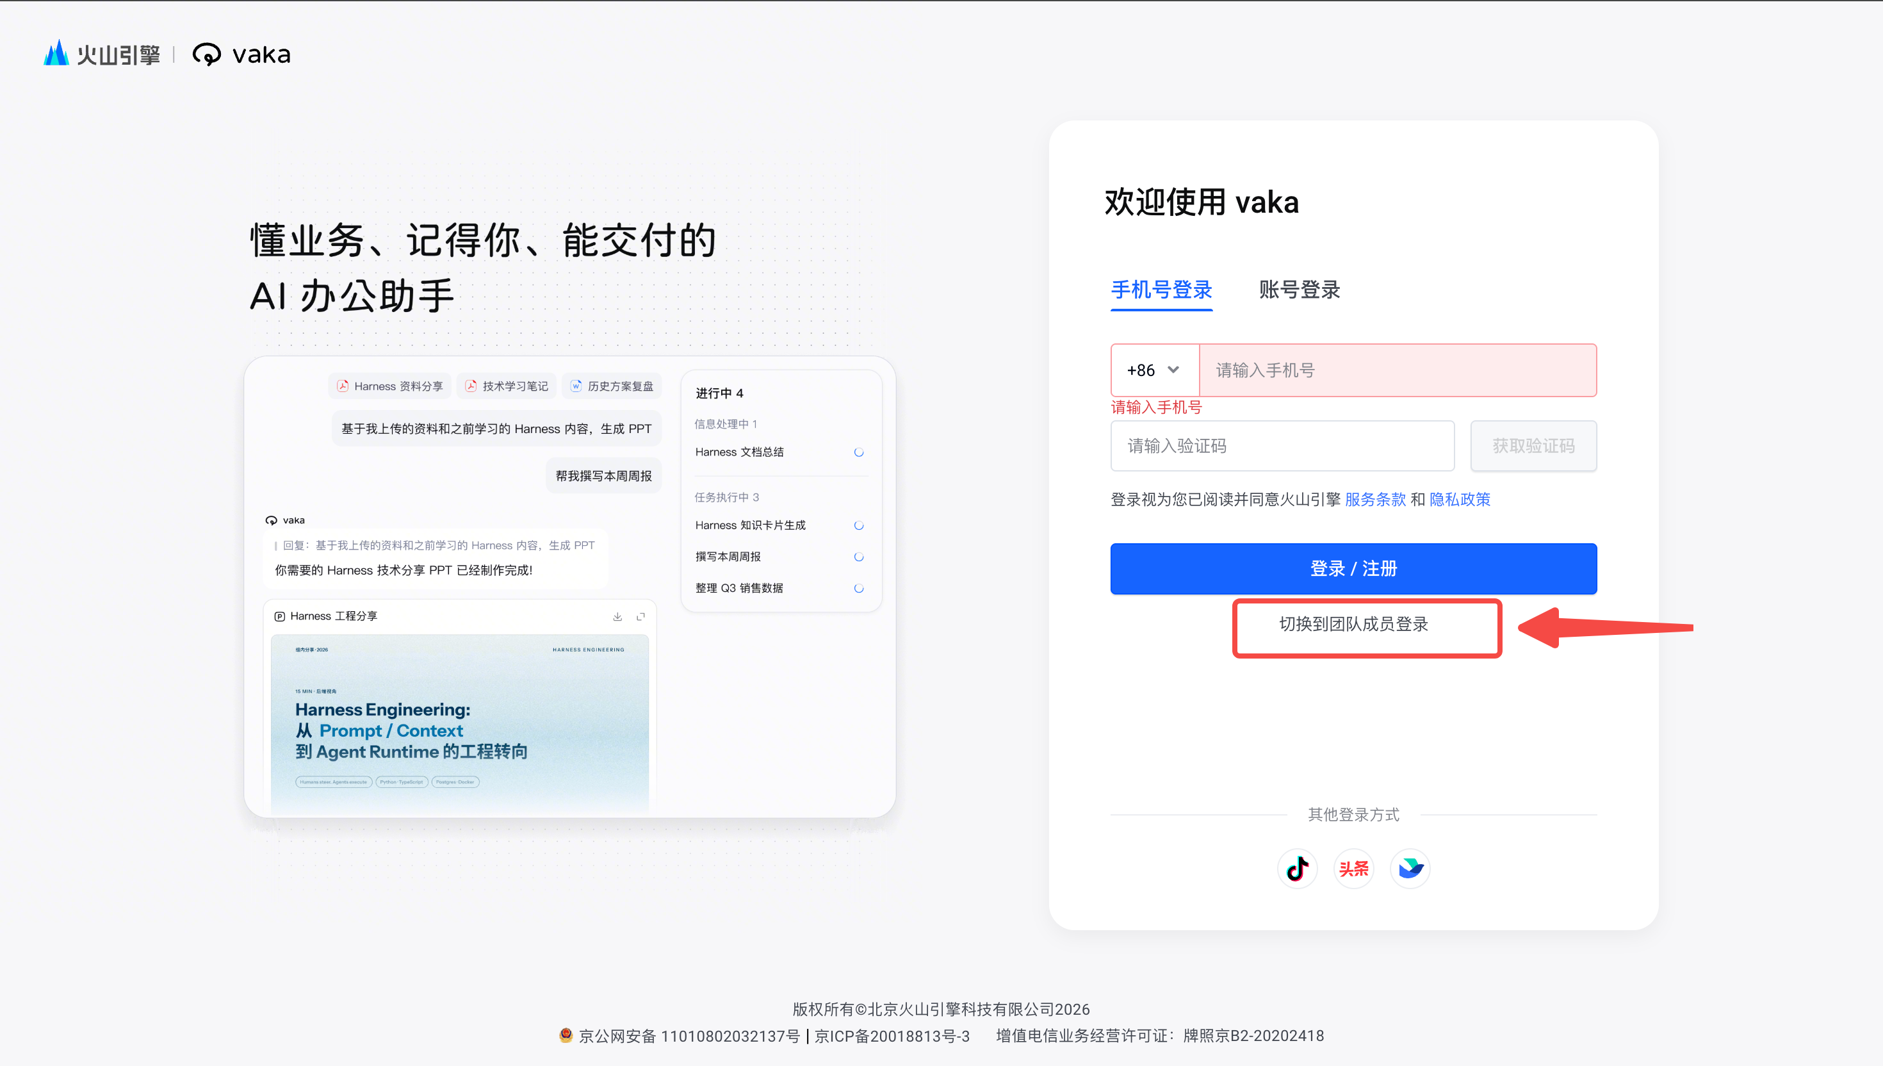Click the 其他登录方式 label
The width and height of the screenshot is (1883, 1066).
click(x=1353, y=814)
